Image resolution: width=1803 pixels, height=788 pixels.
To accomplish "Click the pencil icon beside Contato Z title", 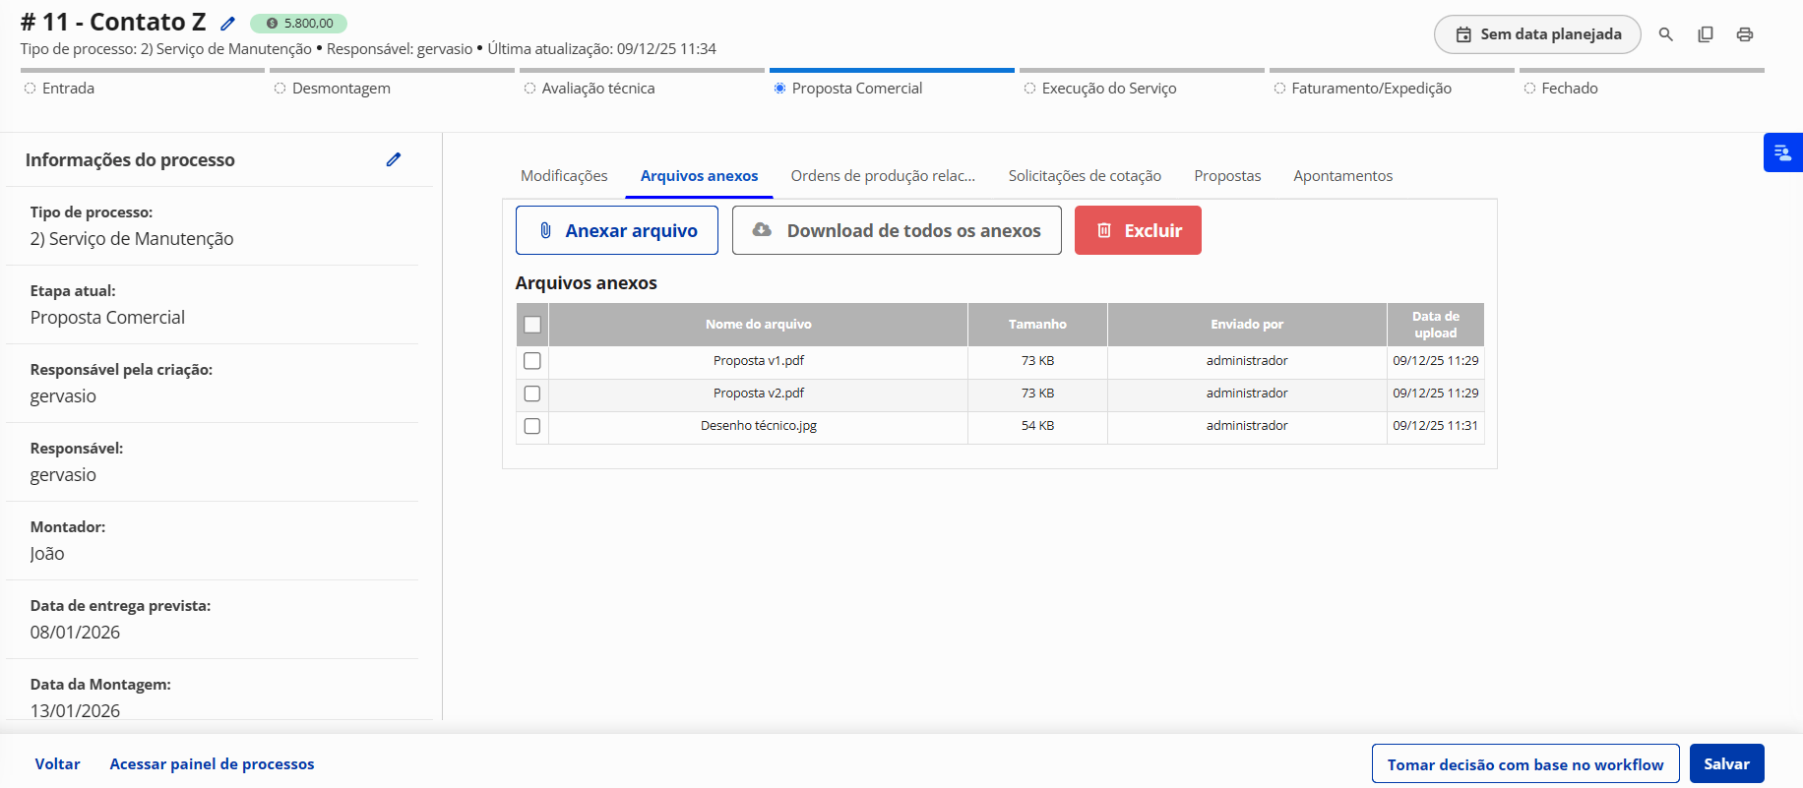I will pyautogui.click(x=227, y=24).
